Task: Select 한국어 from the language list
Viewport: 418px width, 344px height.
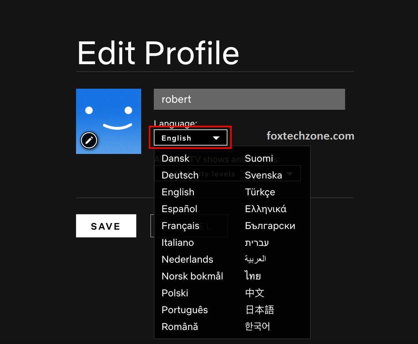Action: click(x=258, y=326)
